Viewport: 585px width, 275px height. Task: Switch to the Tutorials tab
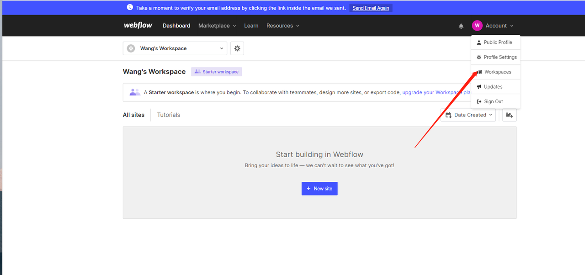169,115
